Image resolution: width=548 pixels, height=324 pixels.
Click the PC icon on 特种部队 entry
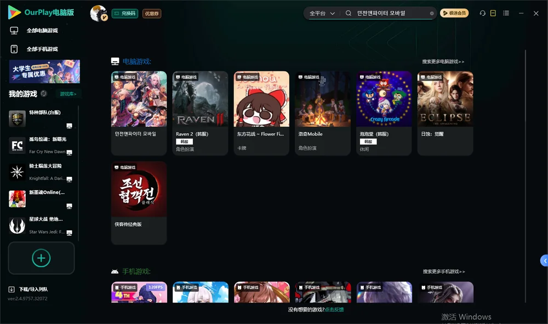(x=69, y=126)
